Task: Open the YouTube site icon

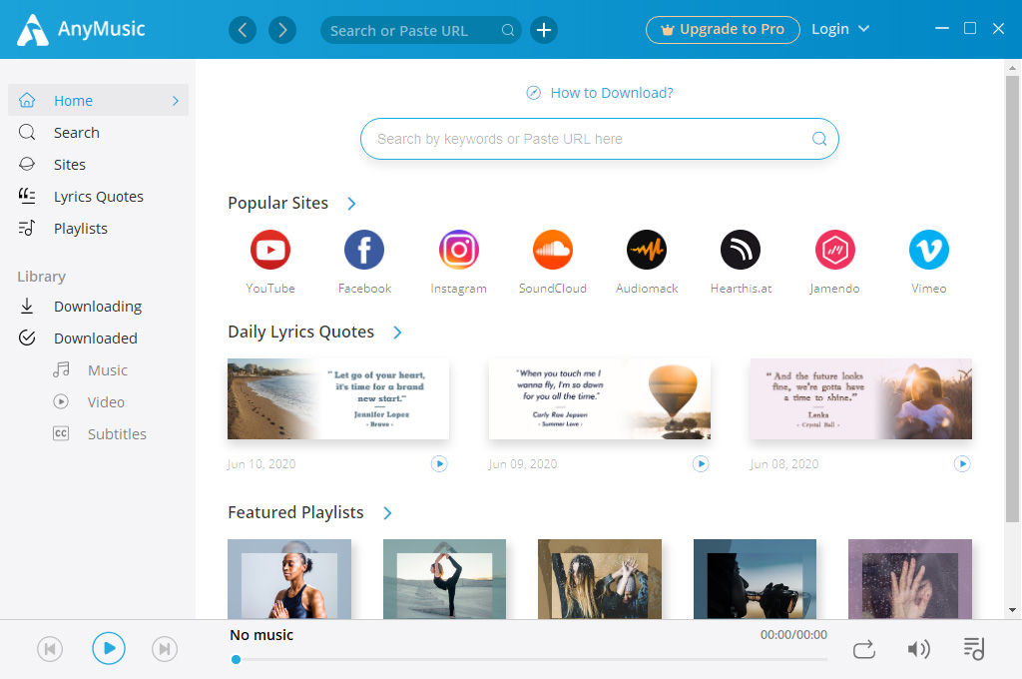Action: (x=270, y=250)
